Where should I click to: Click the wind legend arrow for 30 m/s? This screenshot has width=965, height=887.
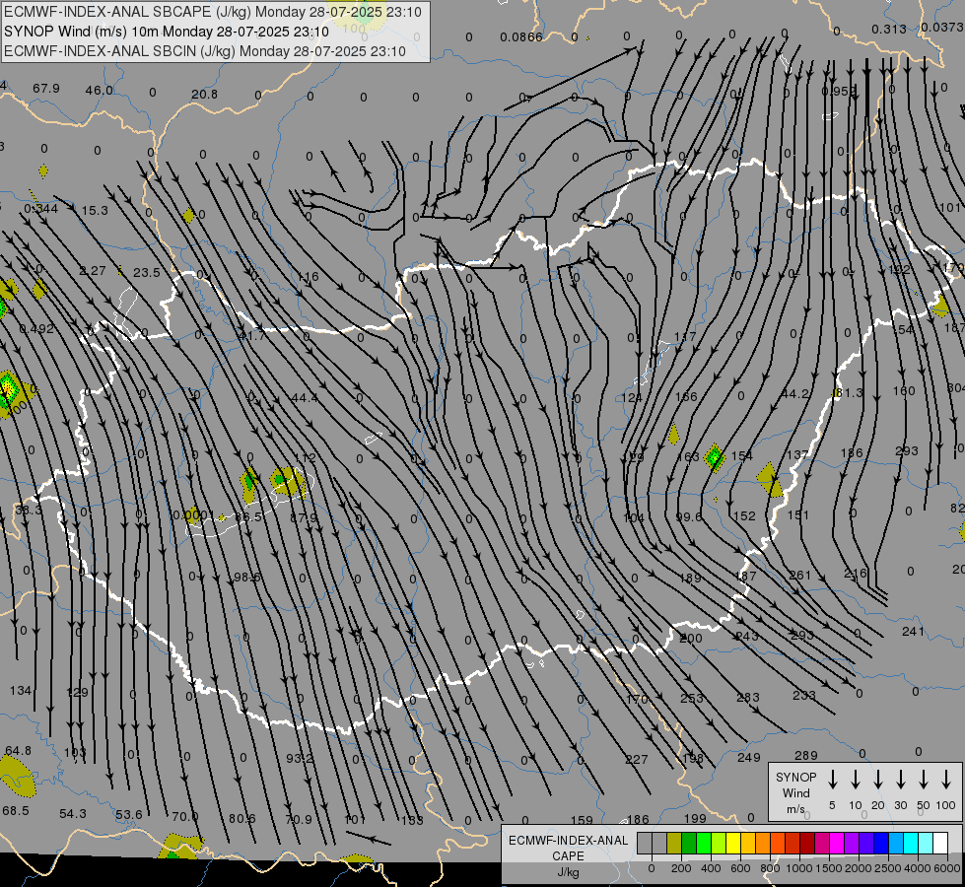tap(900, 780)
